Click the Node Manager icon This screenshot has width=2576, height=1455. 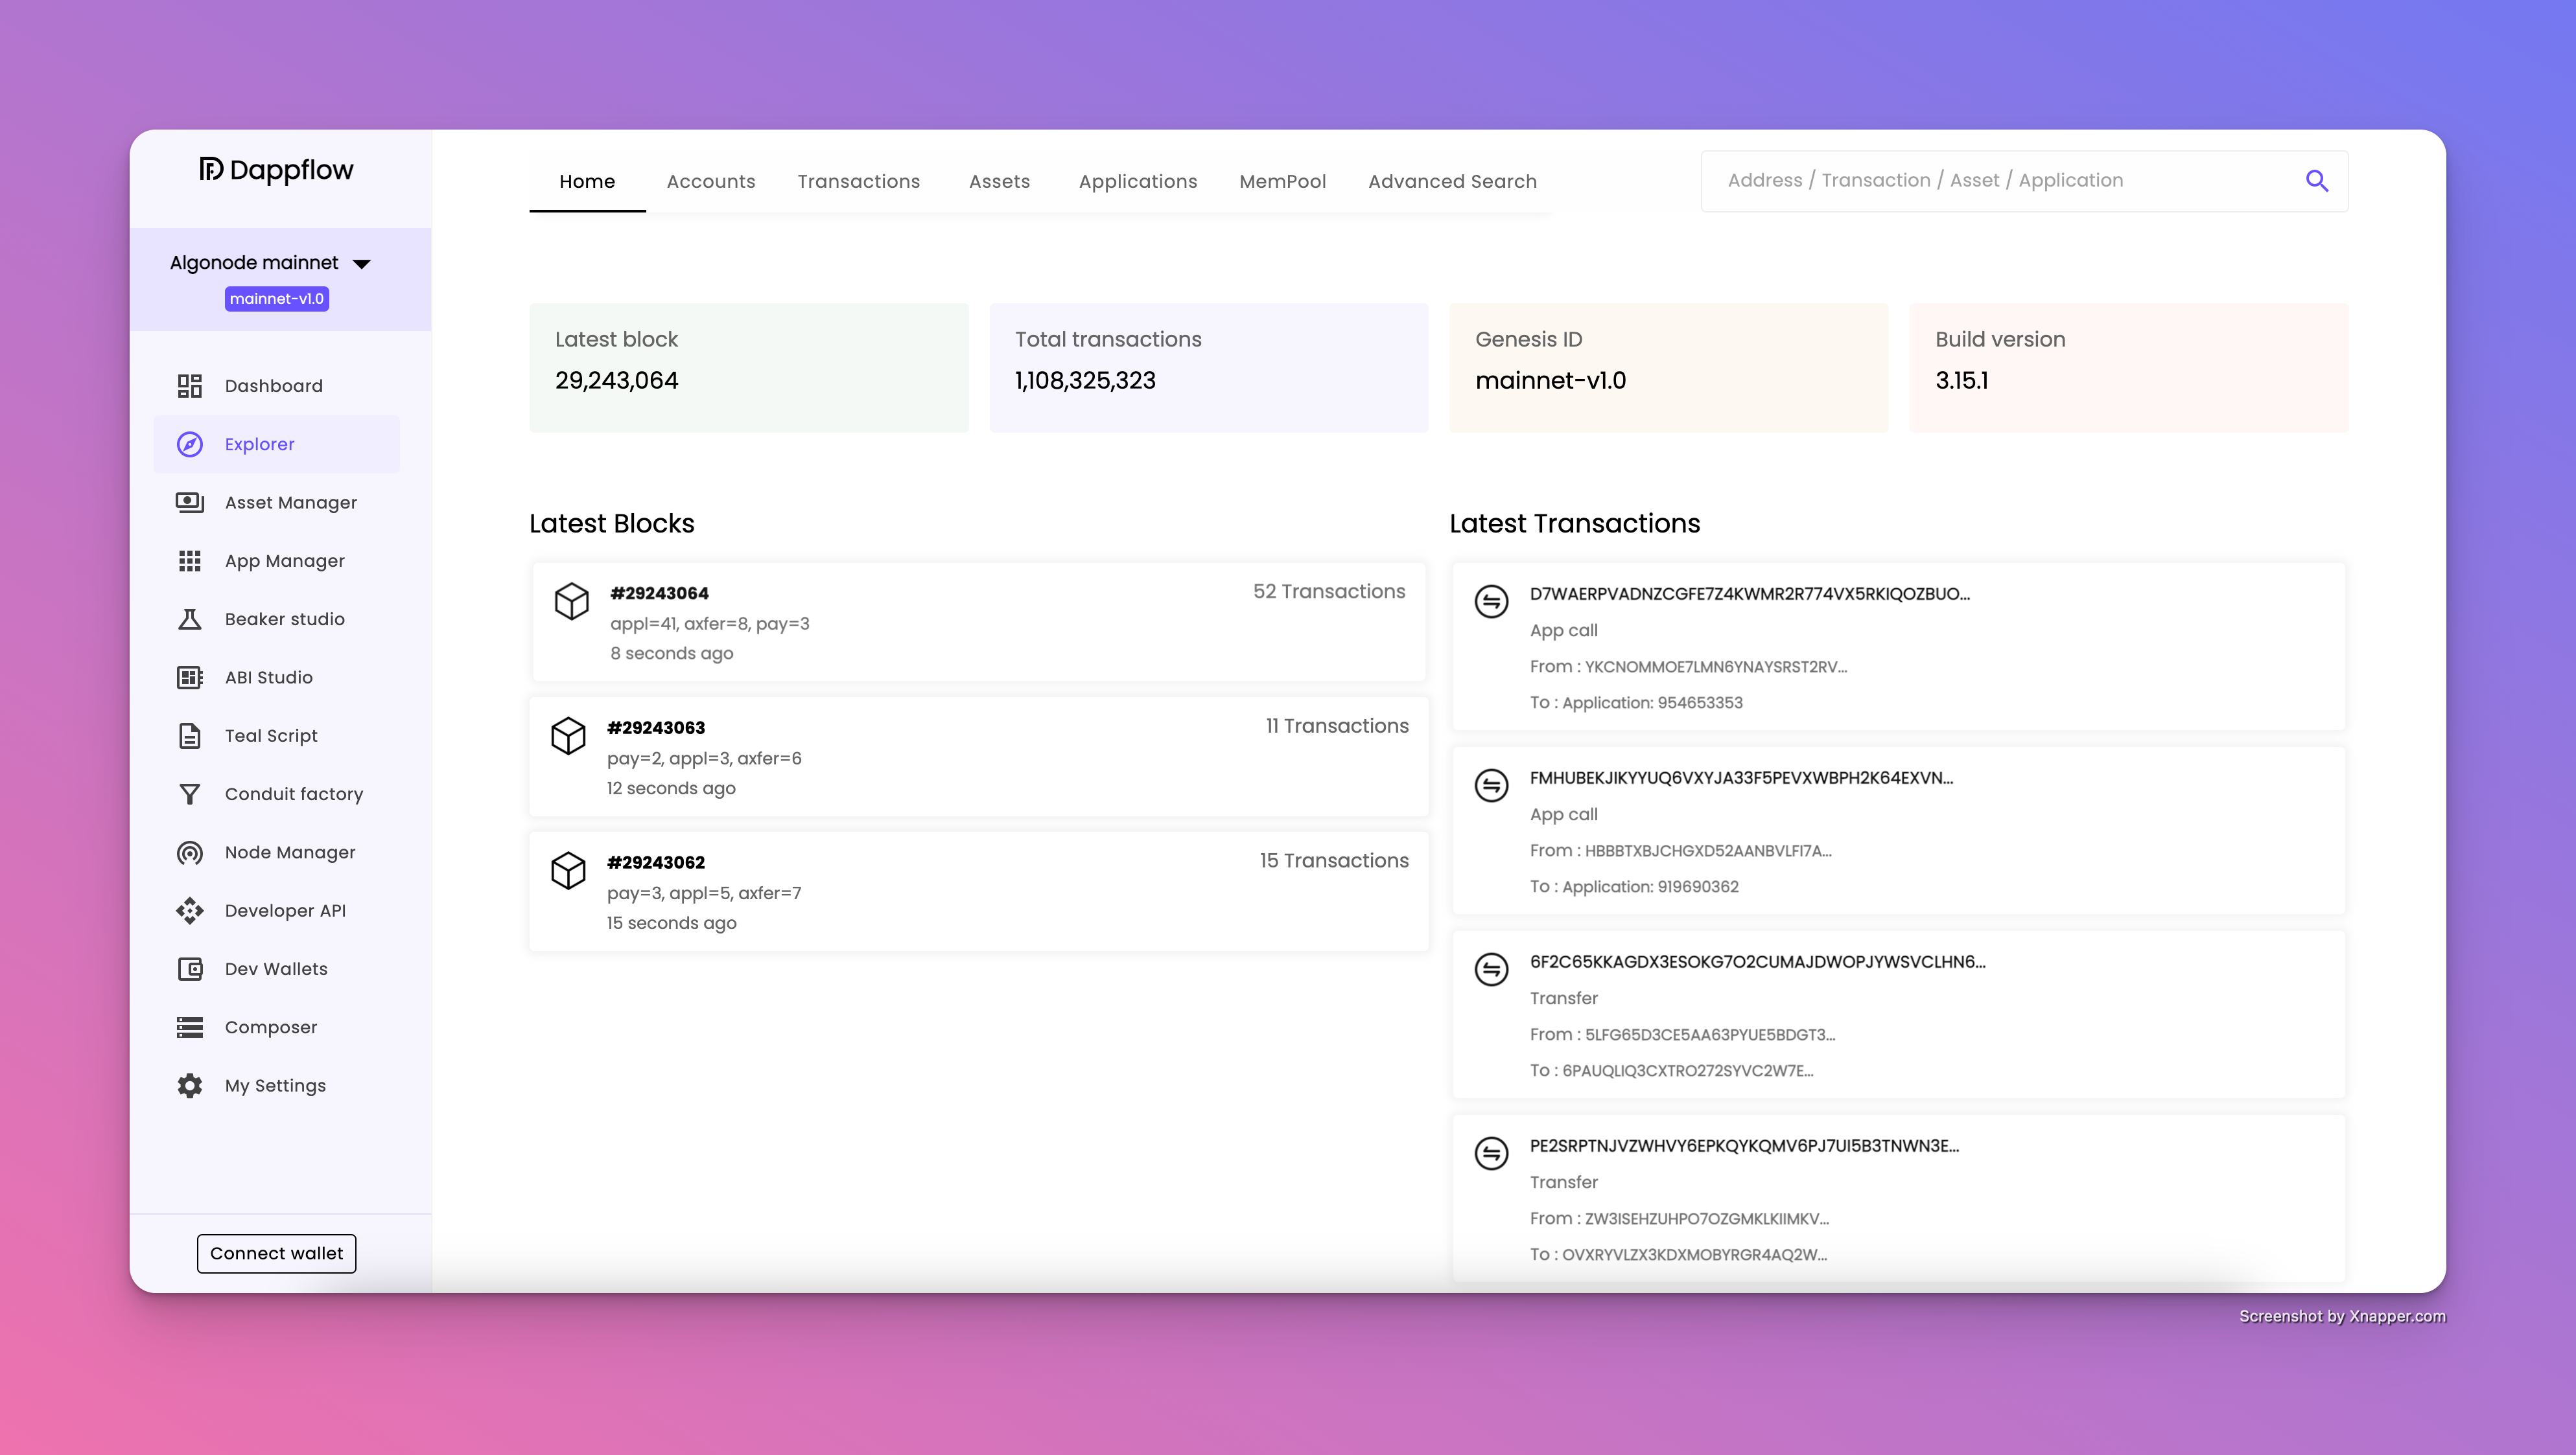click(190, 853)
